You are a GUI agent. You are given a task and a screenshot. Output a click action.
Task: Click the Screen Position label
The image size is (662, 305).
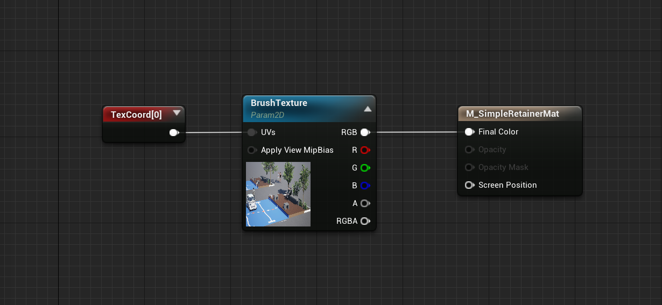(x=508, y=185)
